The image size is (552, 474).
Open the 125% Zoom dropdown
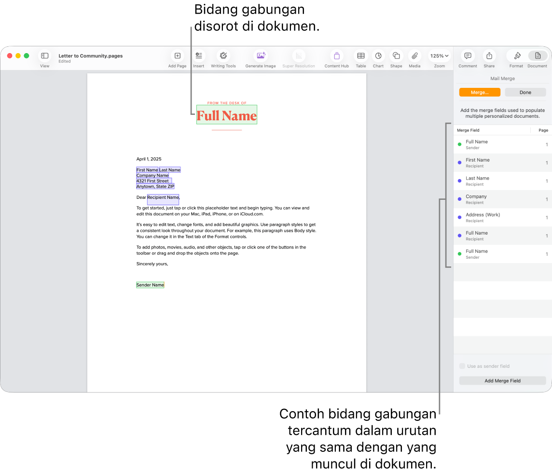440,56
